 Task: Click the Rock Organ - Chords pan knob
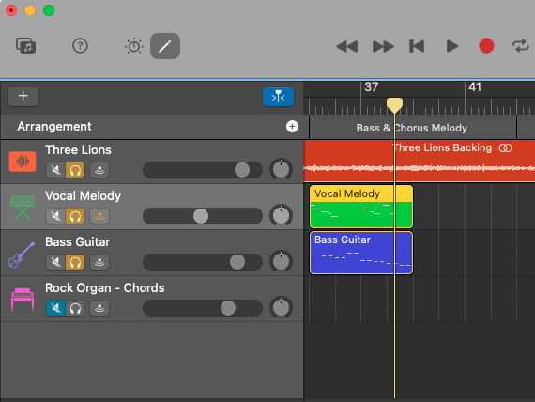click(282, 308)
